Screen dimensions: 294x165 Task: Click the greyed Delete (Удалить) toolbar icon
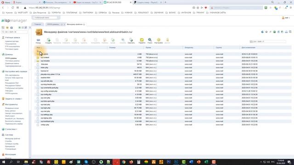84,41
